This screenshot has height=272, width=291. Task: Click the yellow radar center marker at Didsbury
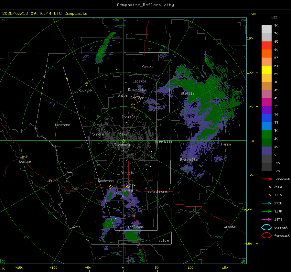[123, 141]
